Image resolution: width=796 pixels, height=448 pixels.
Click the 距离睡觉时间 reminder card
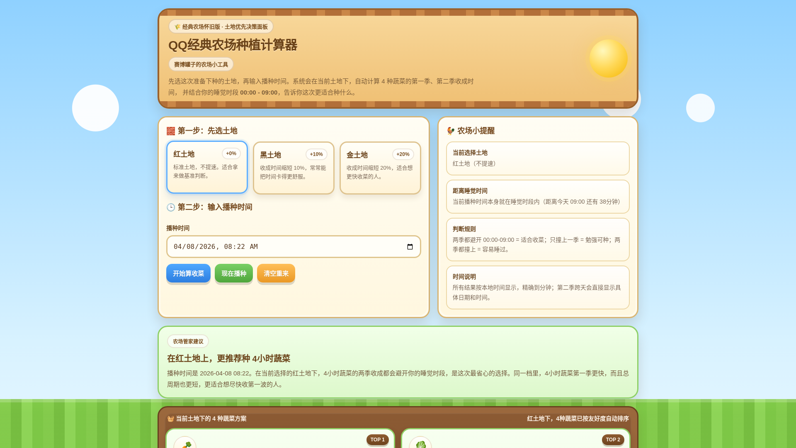(x=538, y=197)
